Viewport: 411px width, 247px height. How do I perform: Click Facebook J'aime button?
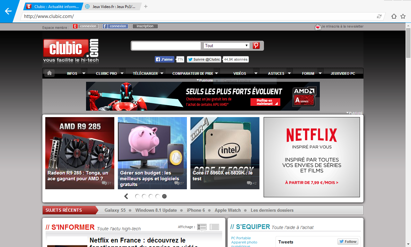(x=164, y=59)
